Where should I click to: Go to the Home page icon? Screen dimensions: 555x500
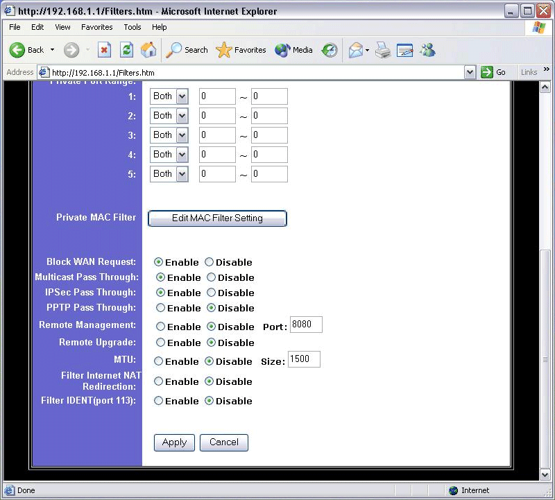[x=148, y=50]
